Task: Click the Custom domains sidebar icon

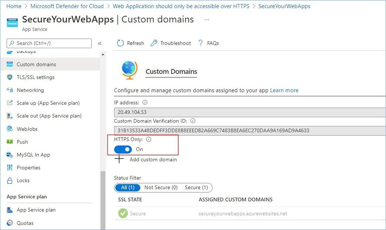Action: pyautogui.click(x=10, y=64)
